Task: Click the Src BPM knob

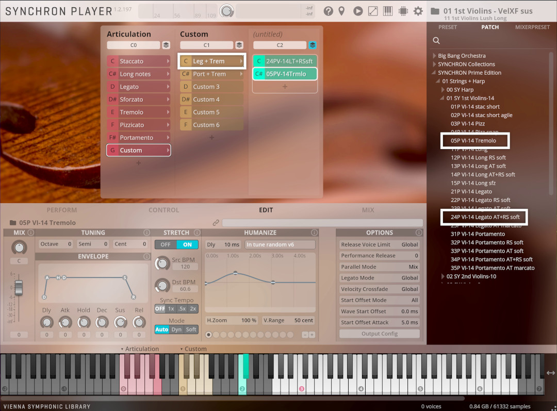Action: pos(162,263)
